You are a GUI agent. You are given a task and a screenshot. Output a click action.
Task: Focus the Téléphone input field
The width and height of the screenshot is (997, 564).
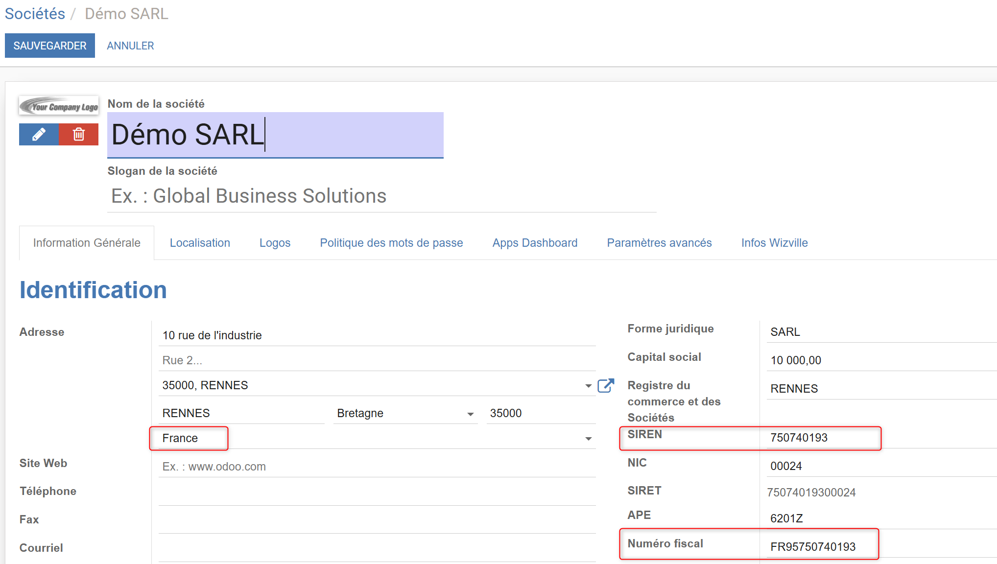coord(377,494)
